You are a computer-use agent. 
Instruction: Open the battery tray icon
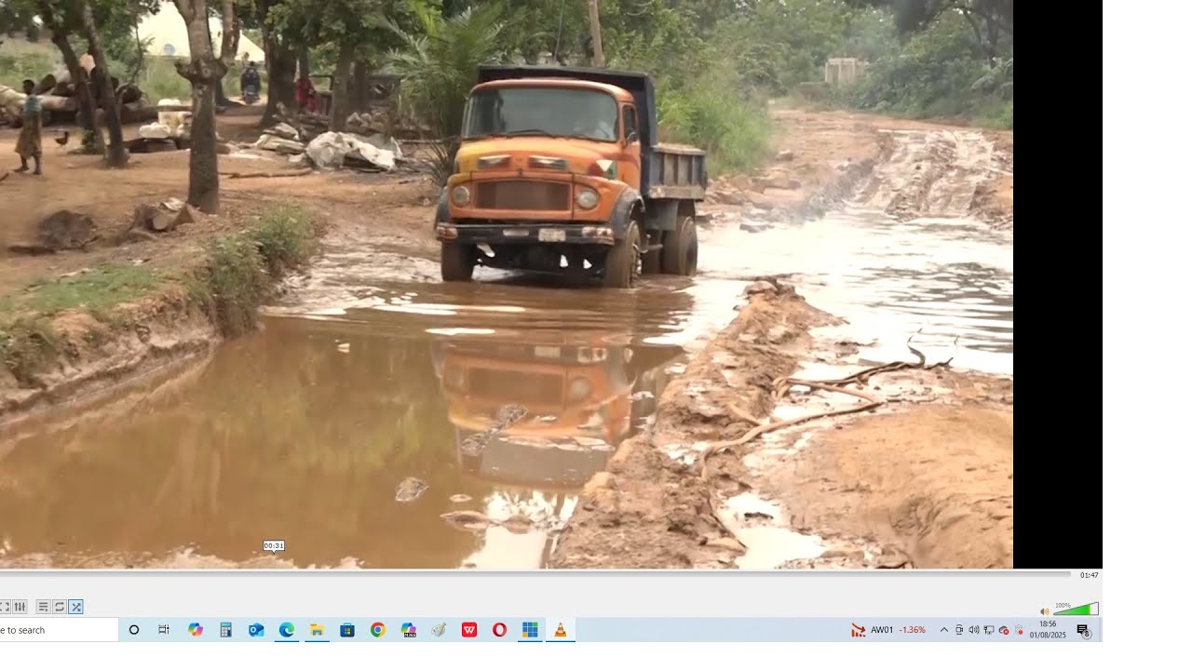tap(1019, 630)
